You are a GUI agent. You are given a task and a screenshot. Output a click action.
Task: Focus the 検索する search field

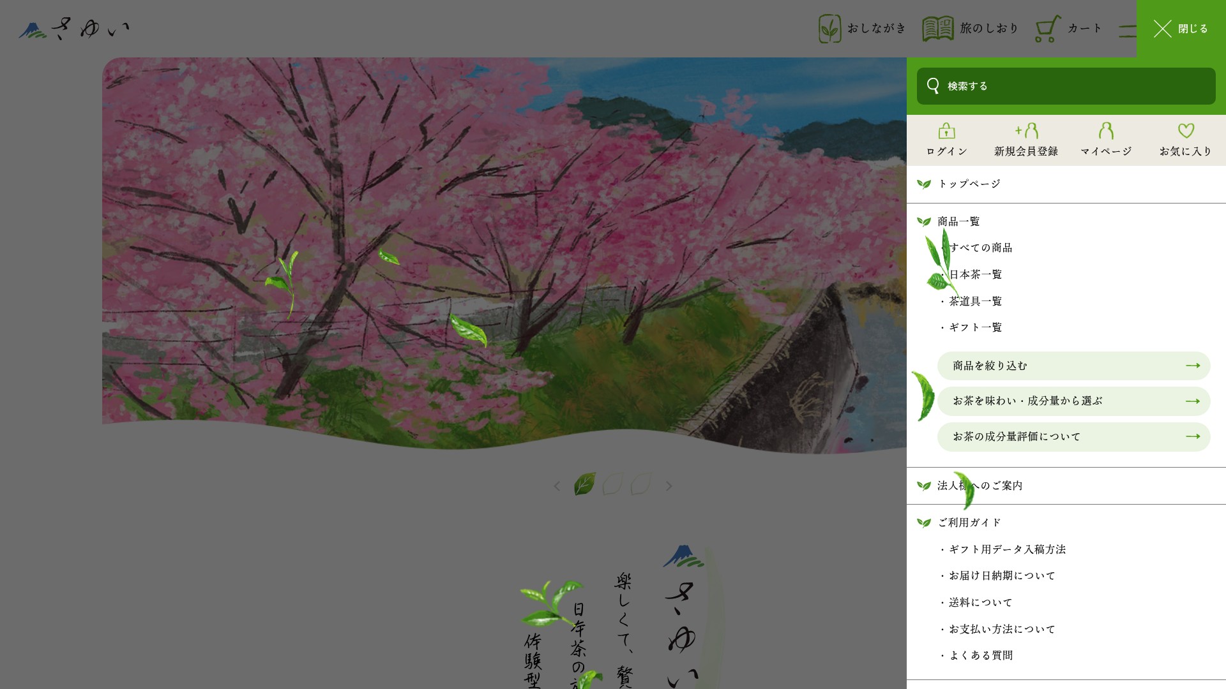(x=1066, y=86)
